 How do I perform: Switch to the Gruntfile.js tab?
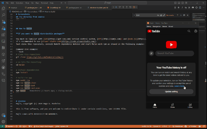tap(54, 8)
